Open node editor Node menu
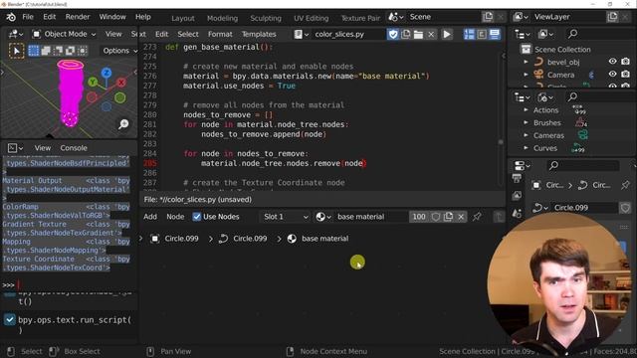Image resolution: width=637 pixels, height=358 pixels. point(175,217)
